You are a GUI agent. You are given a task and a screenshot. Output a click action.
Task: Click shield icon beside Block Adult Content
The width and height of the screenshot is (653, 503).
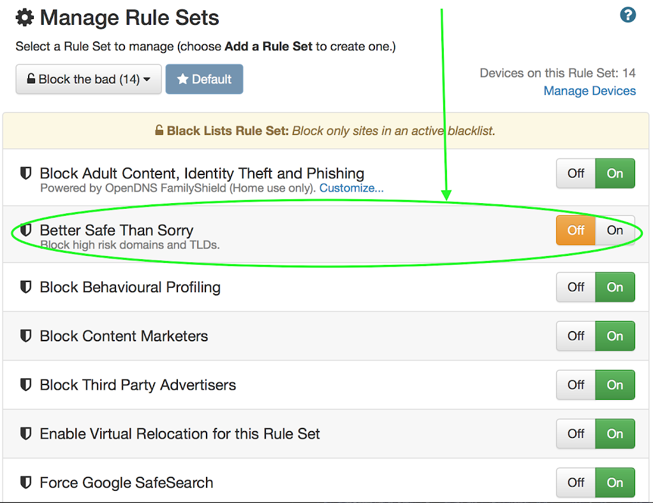(x=26, y=173)
